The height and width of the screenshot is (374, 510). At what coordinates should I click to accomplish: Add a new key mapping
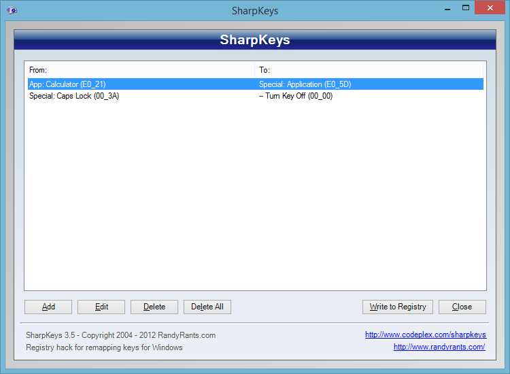coord(48,307)
